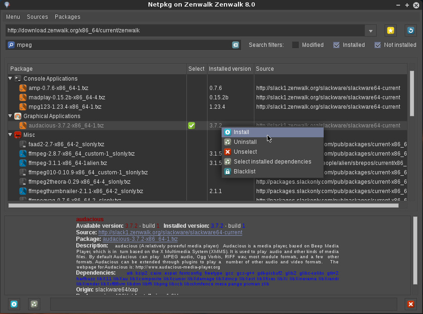Click the package list vertical scrollbar
The image size is (423, 314).
pos(412,93)
